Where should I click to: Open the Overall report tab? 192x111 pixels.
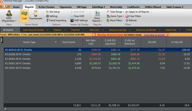tap(57, 30)
